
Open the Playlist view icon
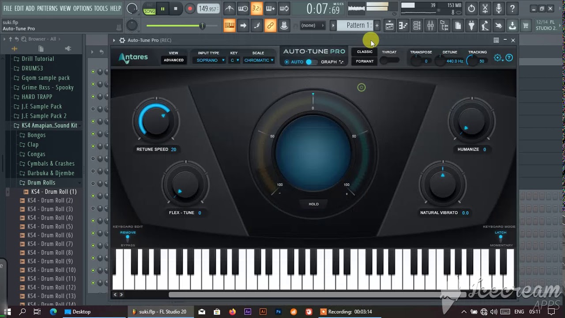pyautogui.click(x=389, y=26)
